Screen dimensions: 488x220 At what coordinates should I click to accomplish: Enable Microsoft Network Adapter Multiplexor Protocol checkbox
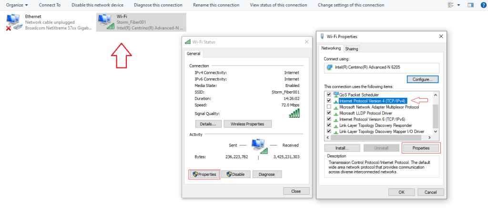(329, 107)
